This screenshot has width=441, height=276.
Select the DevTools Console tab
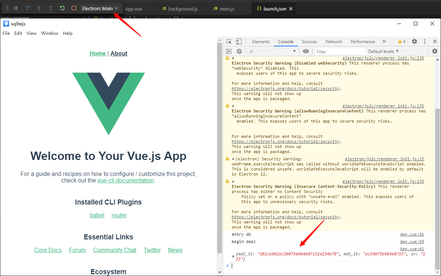(x=286, y=42)
